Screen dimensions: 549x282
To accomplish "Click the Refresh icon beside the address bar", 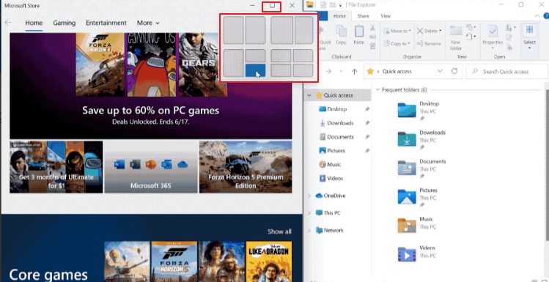I will (454, 71).
